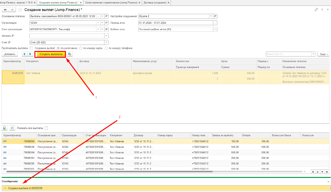
Task: Choose the по номеру телефона radio option
Action: pos(106,48)
